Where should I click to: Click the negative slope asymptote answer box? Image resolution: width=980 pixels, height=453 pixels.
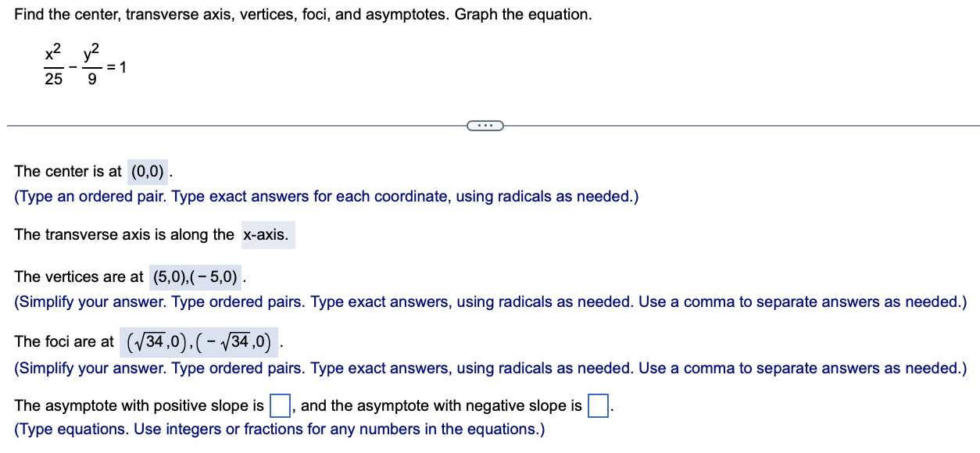(x=597, y=405)
